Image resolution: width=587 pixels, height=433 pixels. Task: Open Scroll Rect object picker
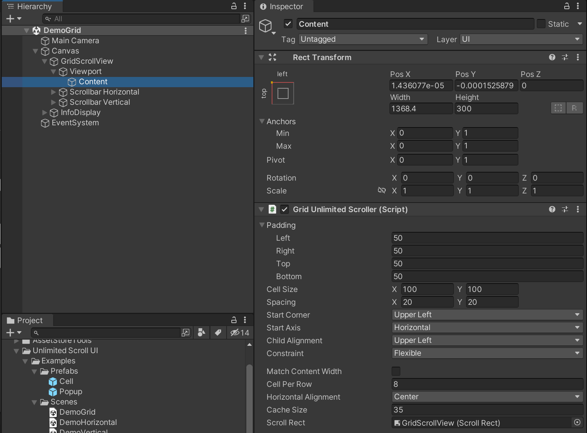click(x=577, y=423)
